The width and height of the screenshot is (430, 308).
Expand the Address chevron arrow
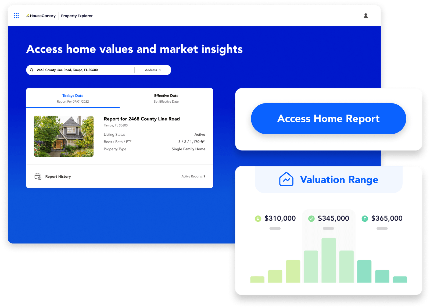pos(160,70)
